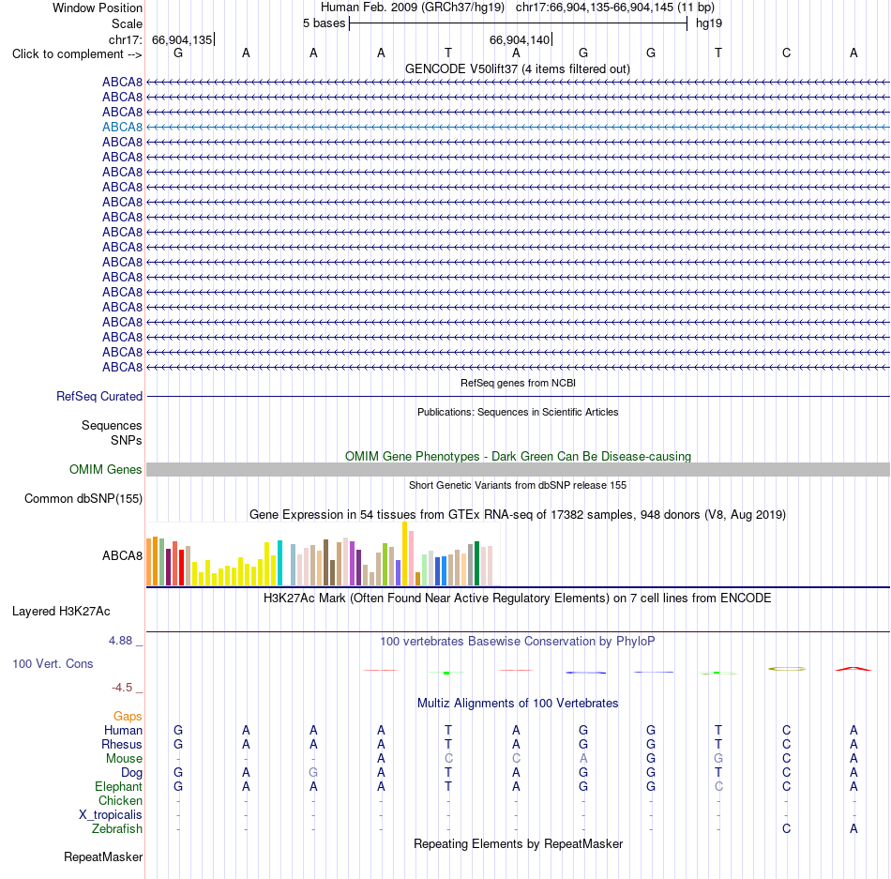Select the Rhesus species label

click(122, 744)
